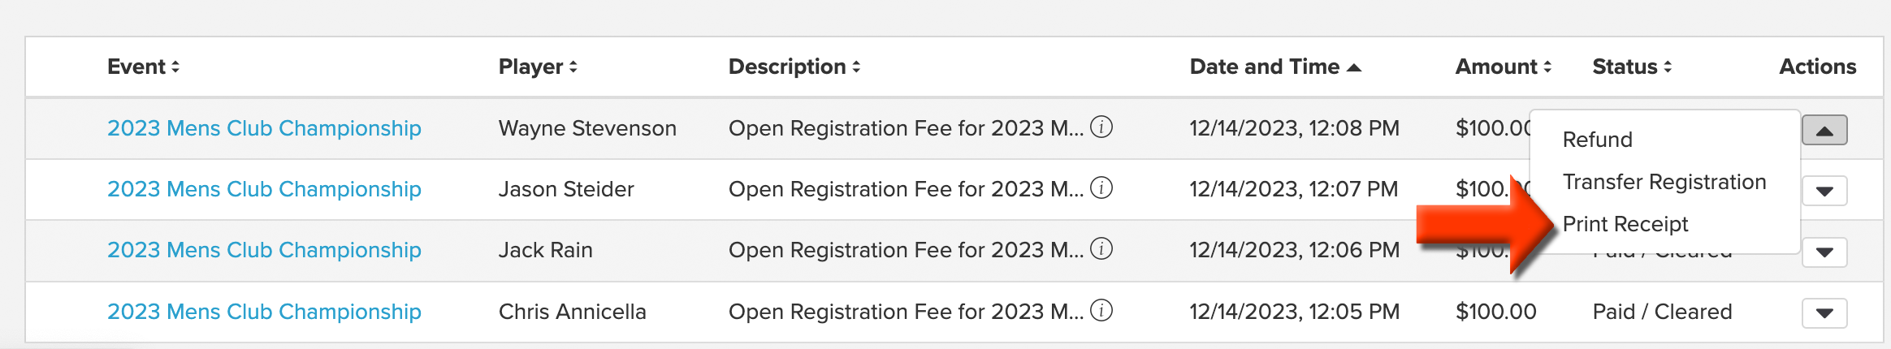1891x349 pixels.
Task: Sort the table by Description column
Action: (794, 67)
